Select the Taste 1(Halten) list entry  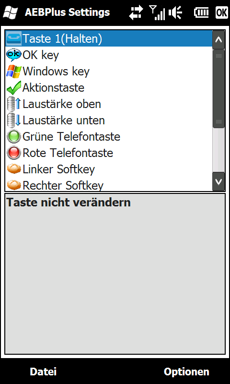(109, 39)
